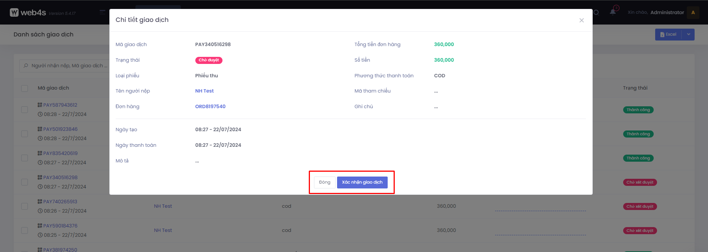Close the Chi tiết giao dịch dialog
The height and width of the screenshot is (252, 708).
[x=582, y=20]
